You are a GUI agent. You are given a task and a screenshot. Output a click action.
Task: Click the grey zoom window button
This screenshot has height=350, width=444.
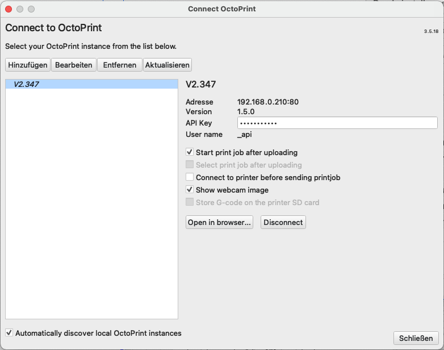pos(31,9)
